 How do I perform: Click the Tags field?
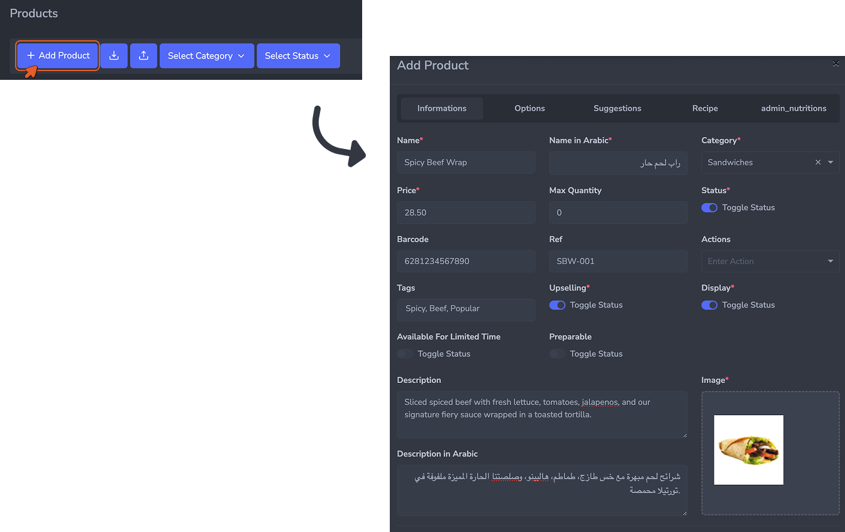click(x=467, y=309)
